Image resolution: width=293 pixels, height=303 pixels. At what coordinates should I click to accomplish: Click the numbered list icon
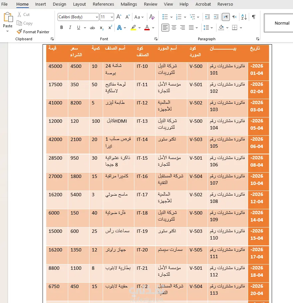coord(179,17)
